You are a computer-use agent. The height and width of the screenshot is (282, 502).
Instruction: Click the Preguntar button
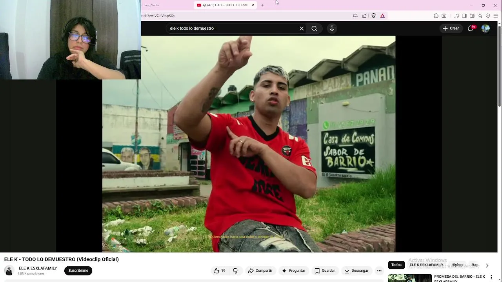293,271
